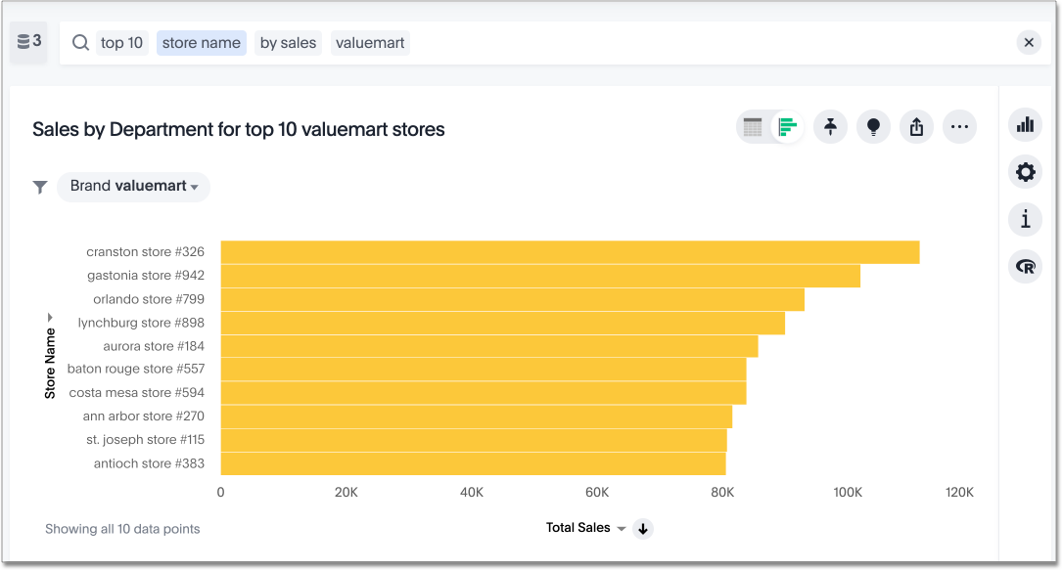
Task: Open chart settings gear icon
Action: 1025,172
